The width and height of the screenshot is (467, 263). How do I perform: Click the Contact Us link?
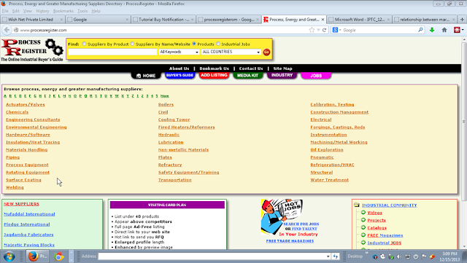point(251,68)
